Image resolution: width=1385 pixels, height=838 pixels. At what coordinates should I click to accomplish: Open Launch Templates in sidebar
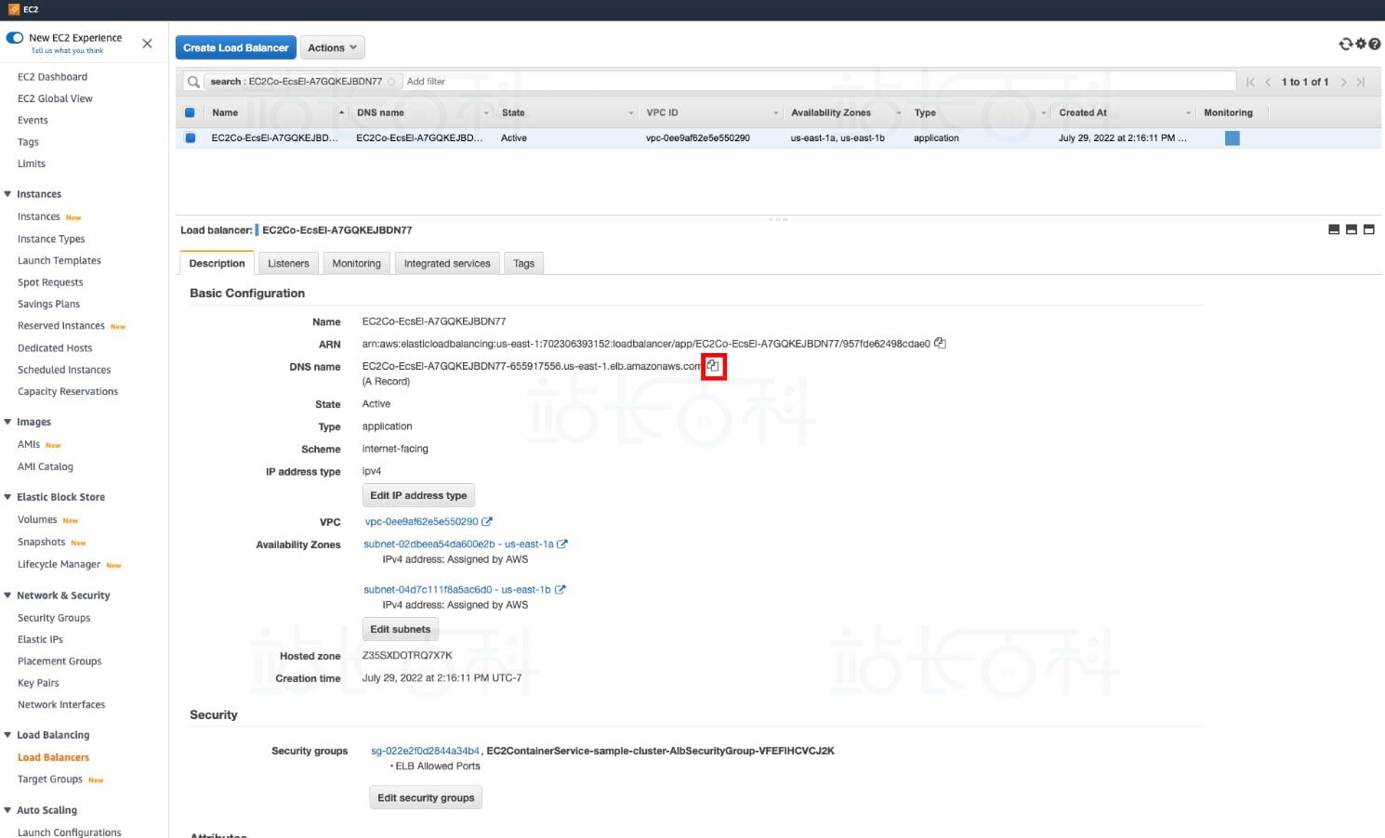59,261
